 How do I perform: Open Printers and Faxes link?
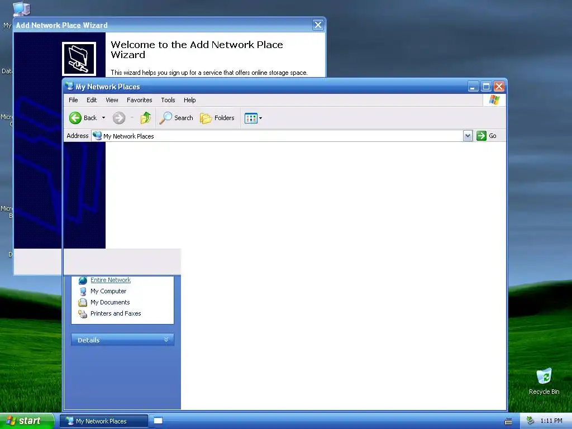[116, 313]
